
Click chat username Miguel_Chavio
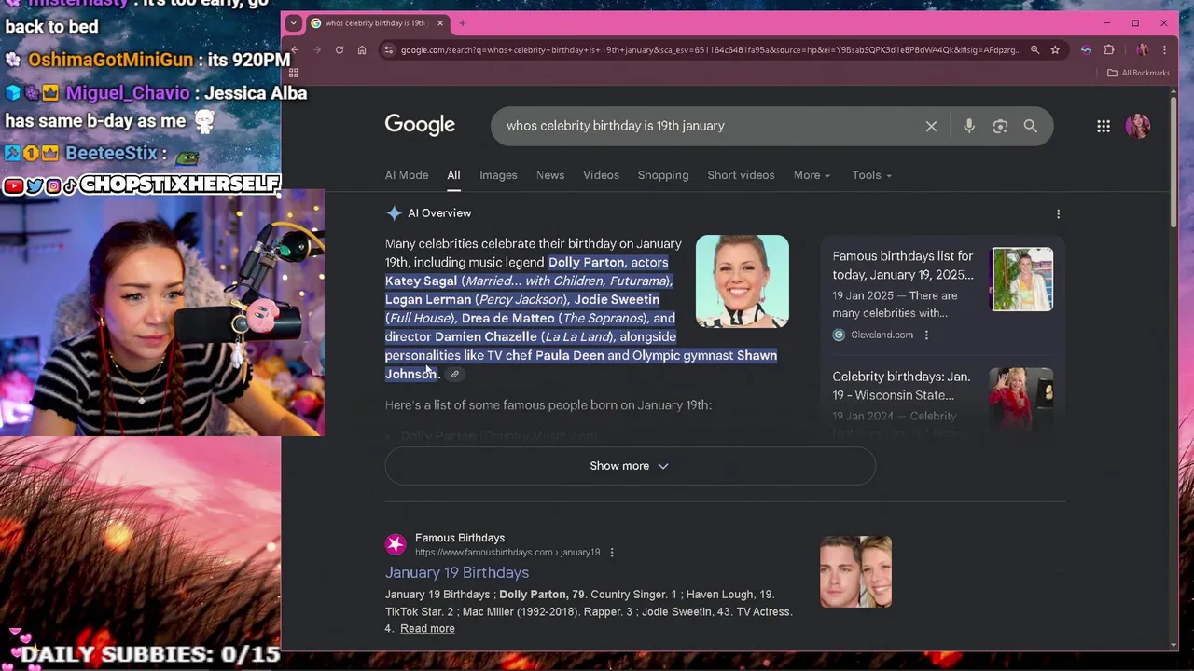pyautogui.click(x=128, y=93)
